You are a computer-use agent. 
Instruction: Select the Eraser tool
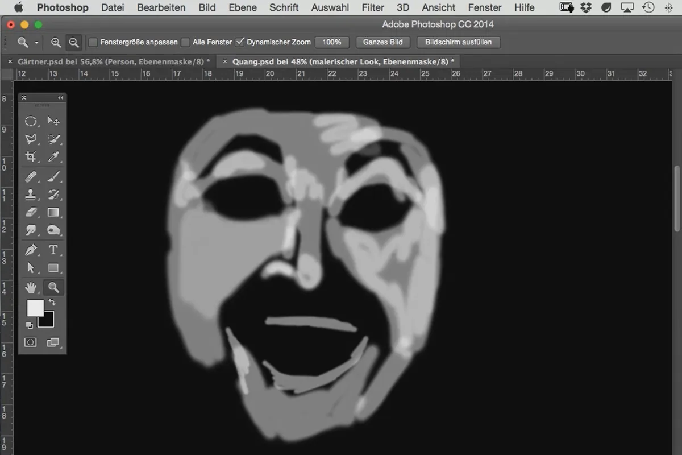tap(31, 213)
